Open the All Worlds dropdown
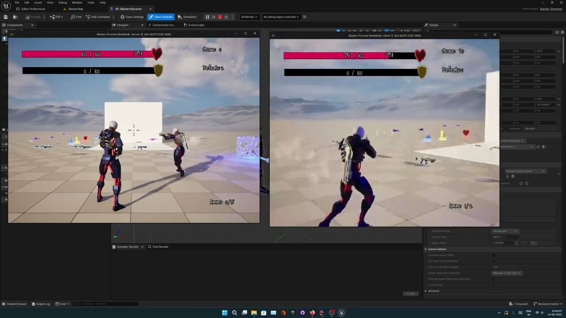The image size is (566, 318). tap(249, 17)
